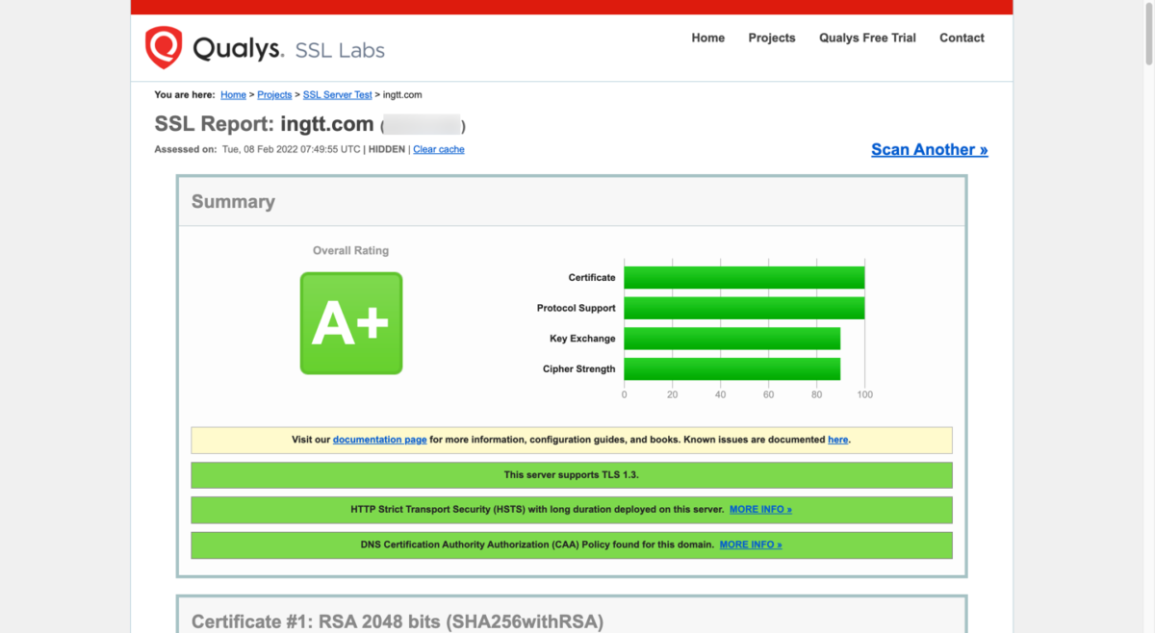This screenshot has width=1155, height=633.
Task: Click the Protocol Support score bar
Action: (744, 308)
